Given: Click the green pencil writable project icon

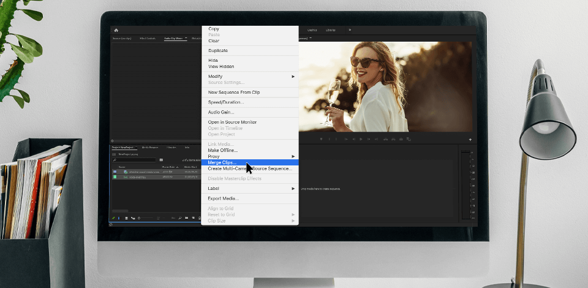Looking at the screenshot, I should pos(113,218).
